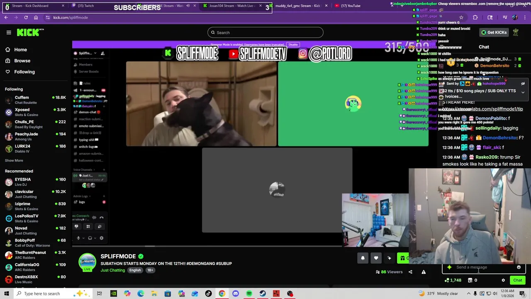This screenshot has height=299, width=531.
Task: Open Chulls_PE channel in sidebar
Action: click(35, 124)
